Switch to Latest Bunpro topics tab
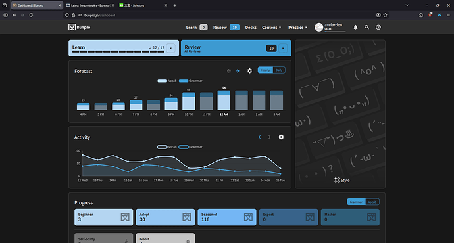The image size is (454, 243). click(90, 5)
